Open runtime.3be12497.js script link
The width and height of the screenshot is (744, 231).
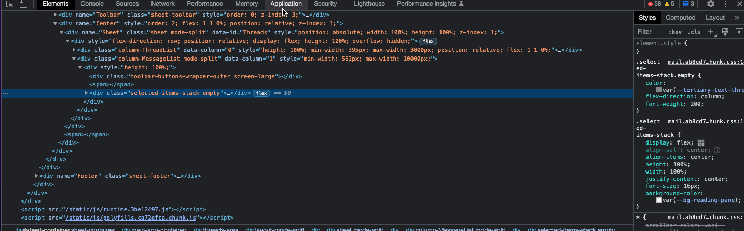coord(117,209)
